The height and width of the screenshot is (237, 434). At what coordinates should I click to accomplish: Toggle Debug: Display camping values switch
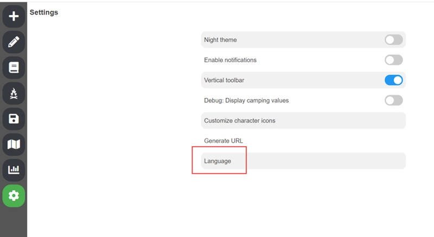(393, 100)
